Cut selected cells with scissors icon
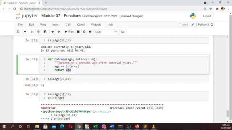Viewport: 232px width, 130px height. [x=32, y=32]
